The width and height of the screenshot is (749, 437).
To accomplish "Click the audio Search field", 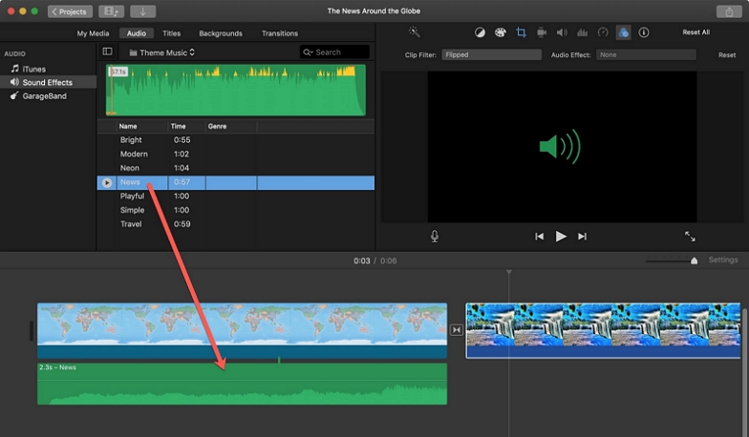I will [x=334, y=52].
